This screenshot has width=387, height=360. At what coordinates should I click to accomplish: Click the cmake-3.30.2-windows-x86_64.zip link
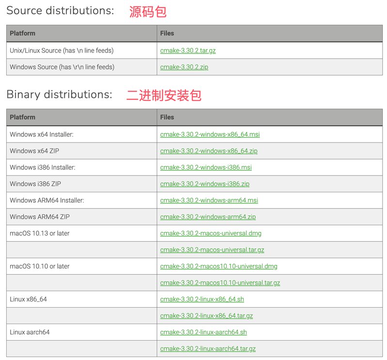pos(209,151)
